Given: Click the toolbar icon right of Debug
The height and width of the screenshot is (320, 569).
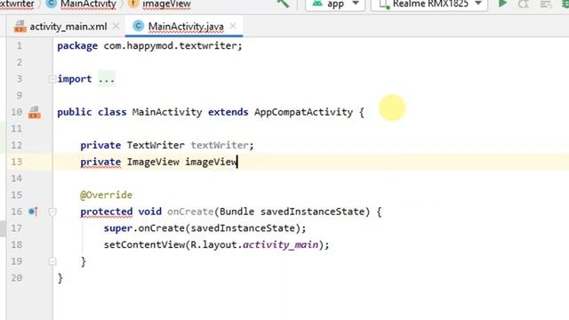Looking at the screenshot, I should point(546,4).
